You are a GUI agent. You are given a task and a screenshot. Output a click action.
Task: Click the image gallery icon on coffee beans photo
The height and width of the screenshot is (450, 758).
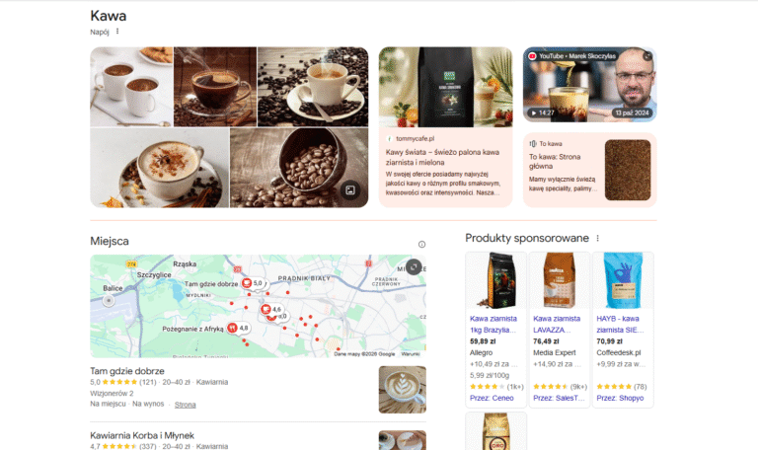click(x=349, y=189)
